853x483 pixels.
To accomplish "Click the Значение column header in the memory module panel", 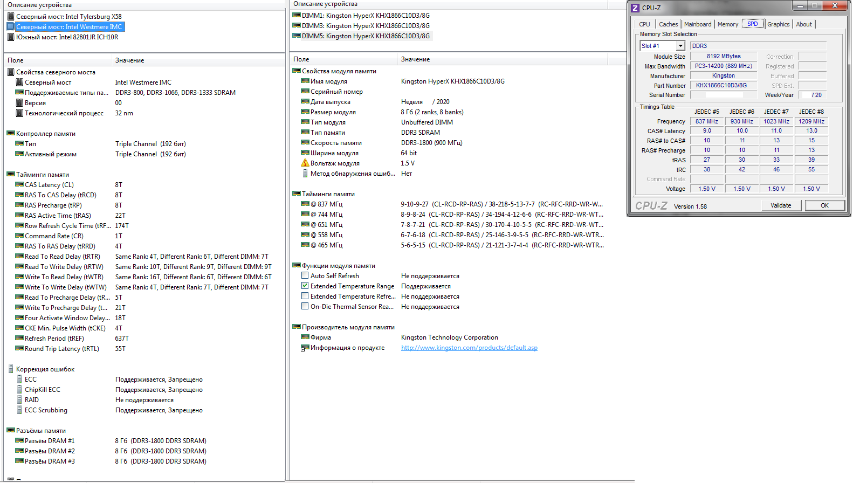I will point(503,59).
